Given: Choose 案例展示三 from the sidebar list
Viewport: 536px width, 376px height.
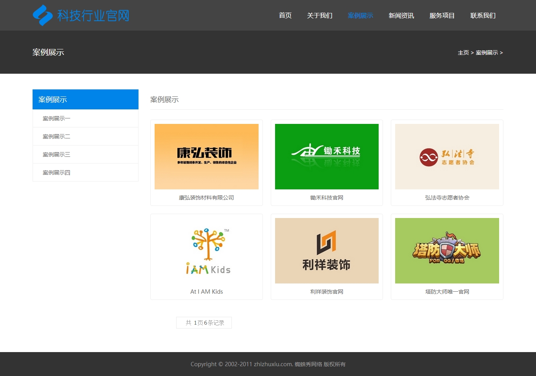Looking at the screenshot, I should pos(57,154).
